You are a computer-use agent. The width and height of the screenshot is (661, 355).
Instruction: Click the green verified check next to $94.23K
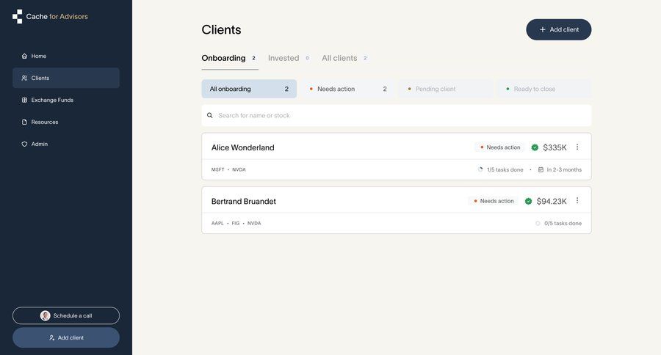[528, 201]
